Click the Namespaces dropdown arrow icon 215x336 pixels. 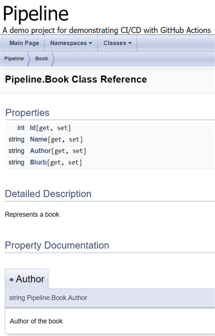(x=91, y=43)
